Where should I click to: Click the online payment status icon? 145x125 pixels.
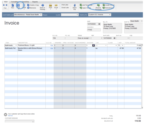(6, 114)
